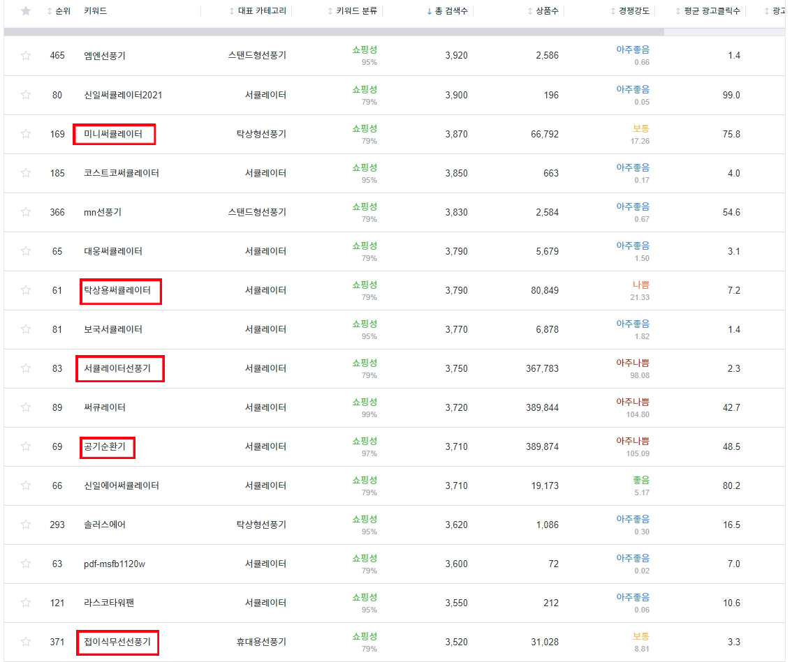Screen dimensions: 792x662
Task: Click rank number 465
Action: click(57, 56)
